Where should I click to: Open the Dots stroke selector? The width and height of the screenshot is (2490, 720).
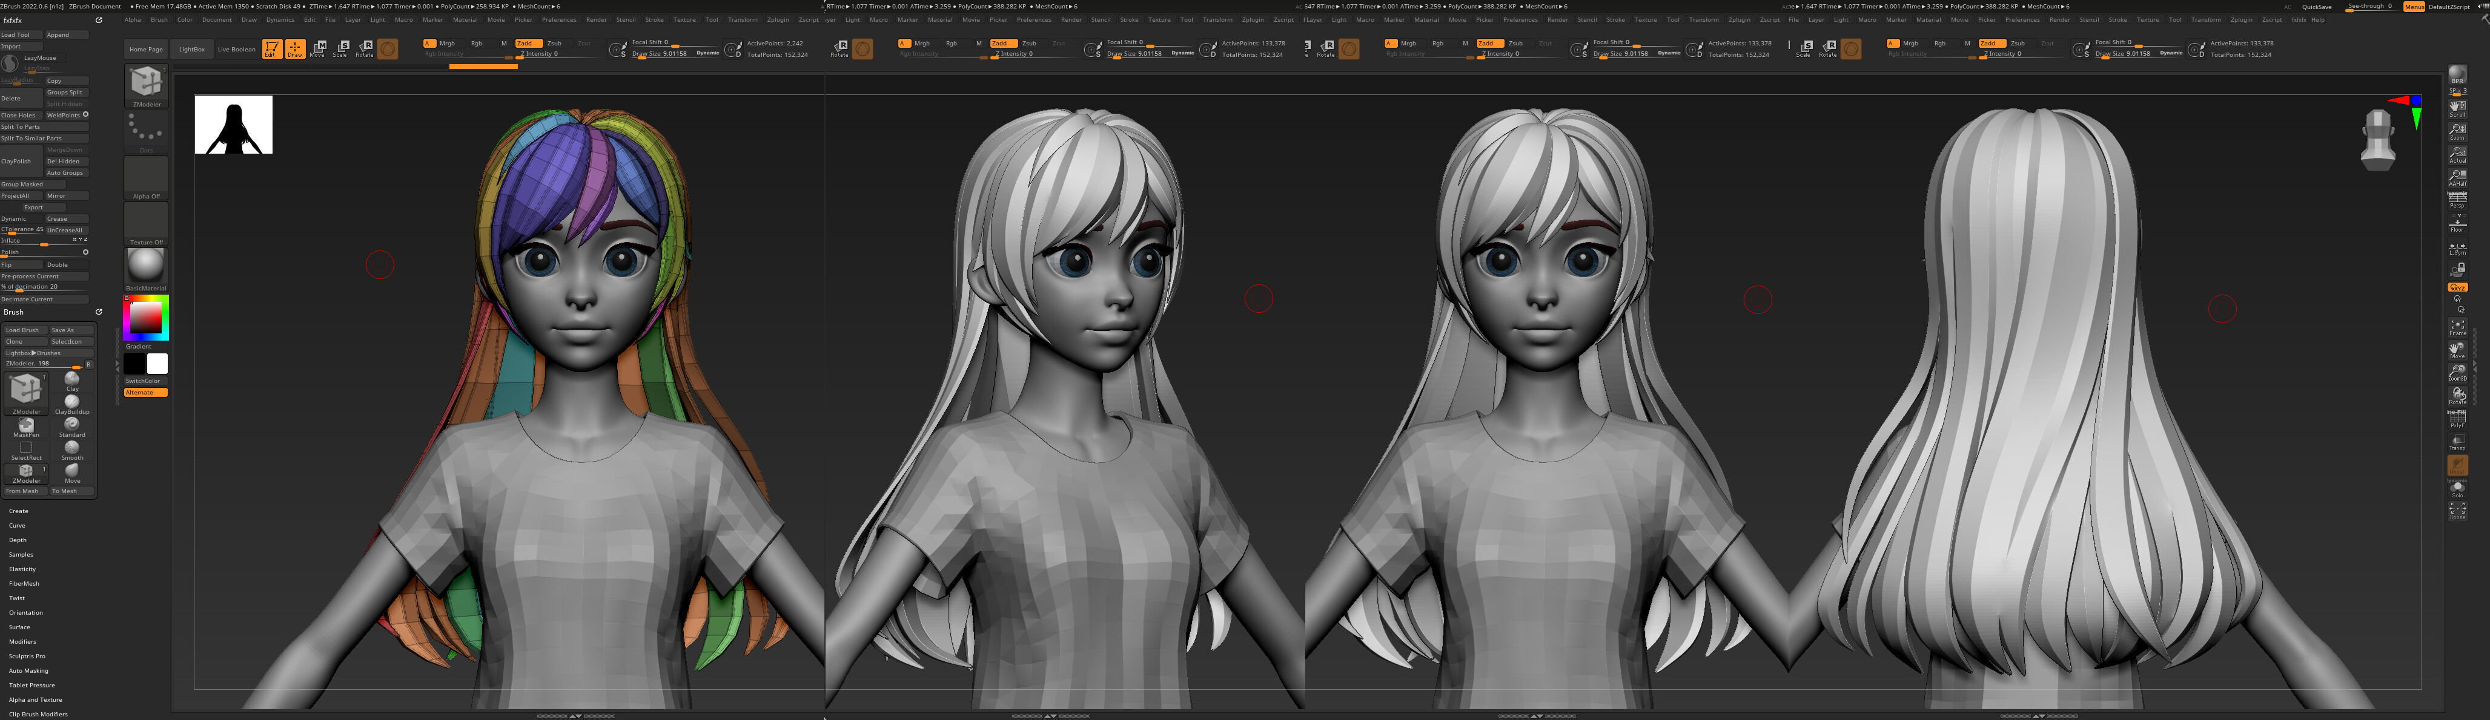[146, 131]
